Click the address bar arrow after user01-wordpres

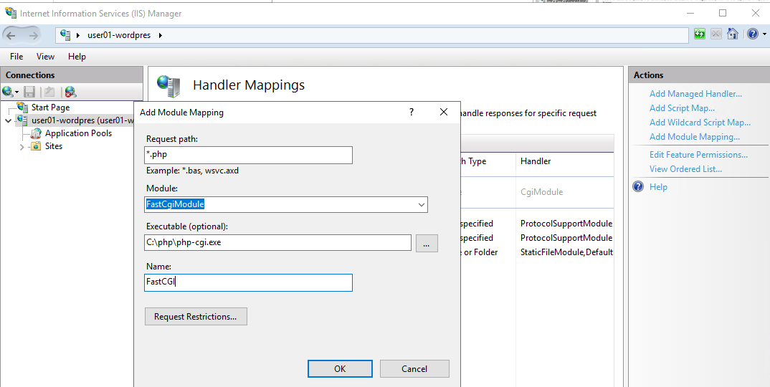[x=160, y=35]
